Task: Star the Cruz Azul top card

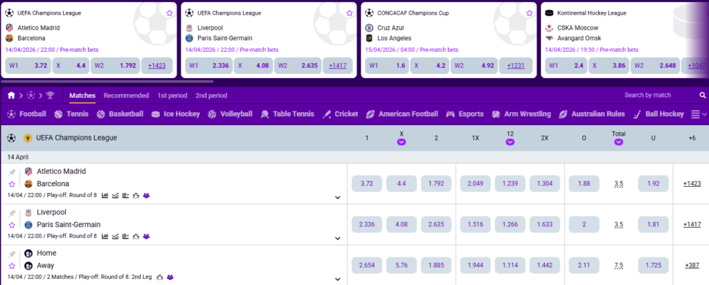Action: coord(530,13)
